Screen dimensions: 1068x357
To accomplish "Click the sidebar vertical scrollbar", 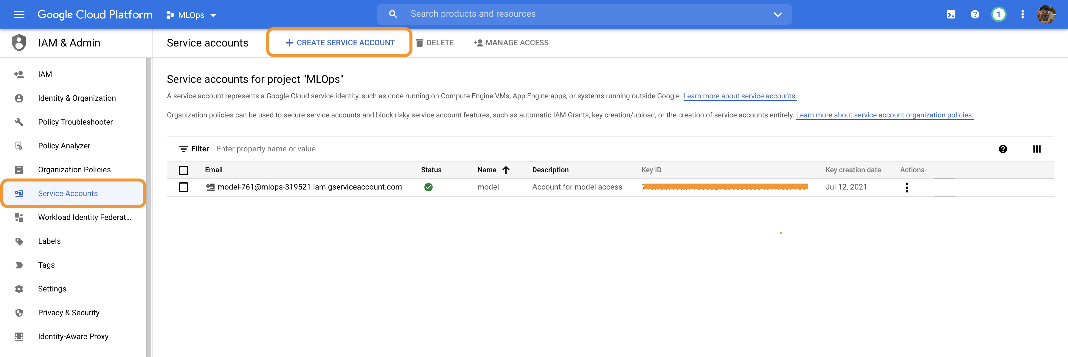I will (x=148, y=207).
